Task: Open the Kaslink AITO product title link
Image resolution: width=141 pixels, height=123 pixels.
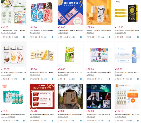Action: tap(127, 114)
